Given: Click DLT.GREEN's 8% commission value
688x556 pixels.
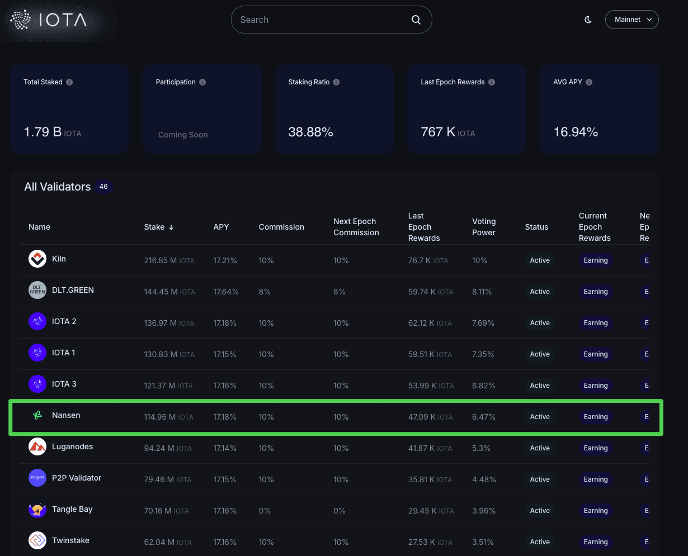Looking at the screenshot, I should click(x=265, y=292).
